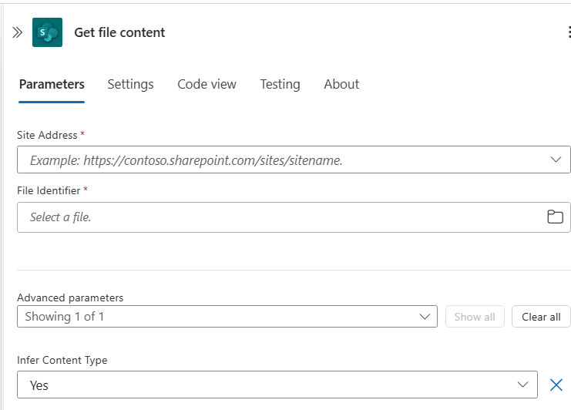Viewport: 571px width, 410px height.
Task: Open the Testing tab
Action: 280,84
